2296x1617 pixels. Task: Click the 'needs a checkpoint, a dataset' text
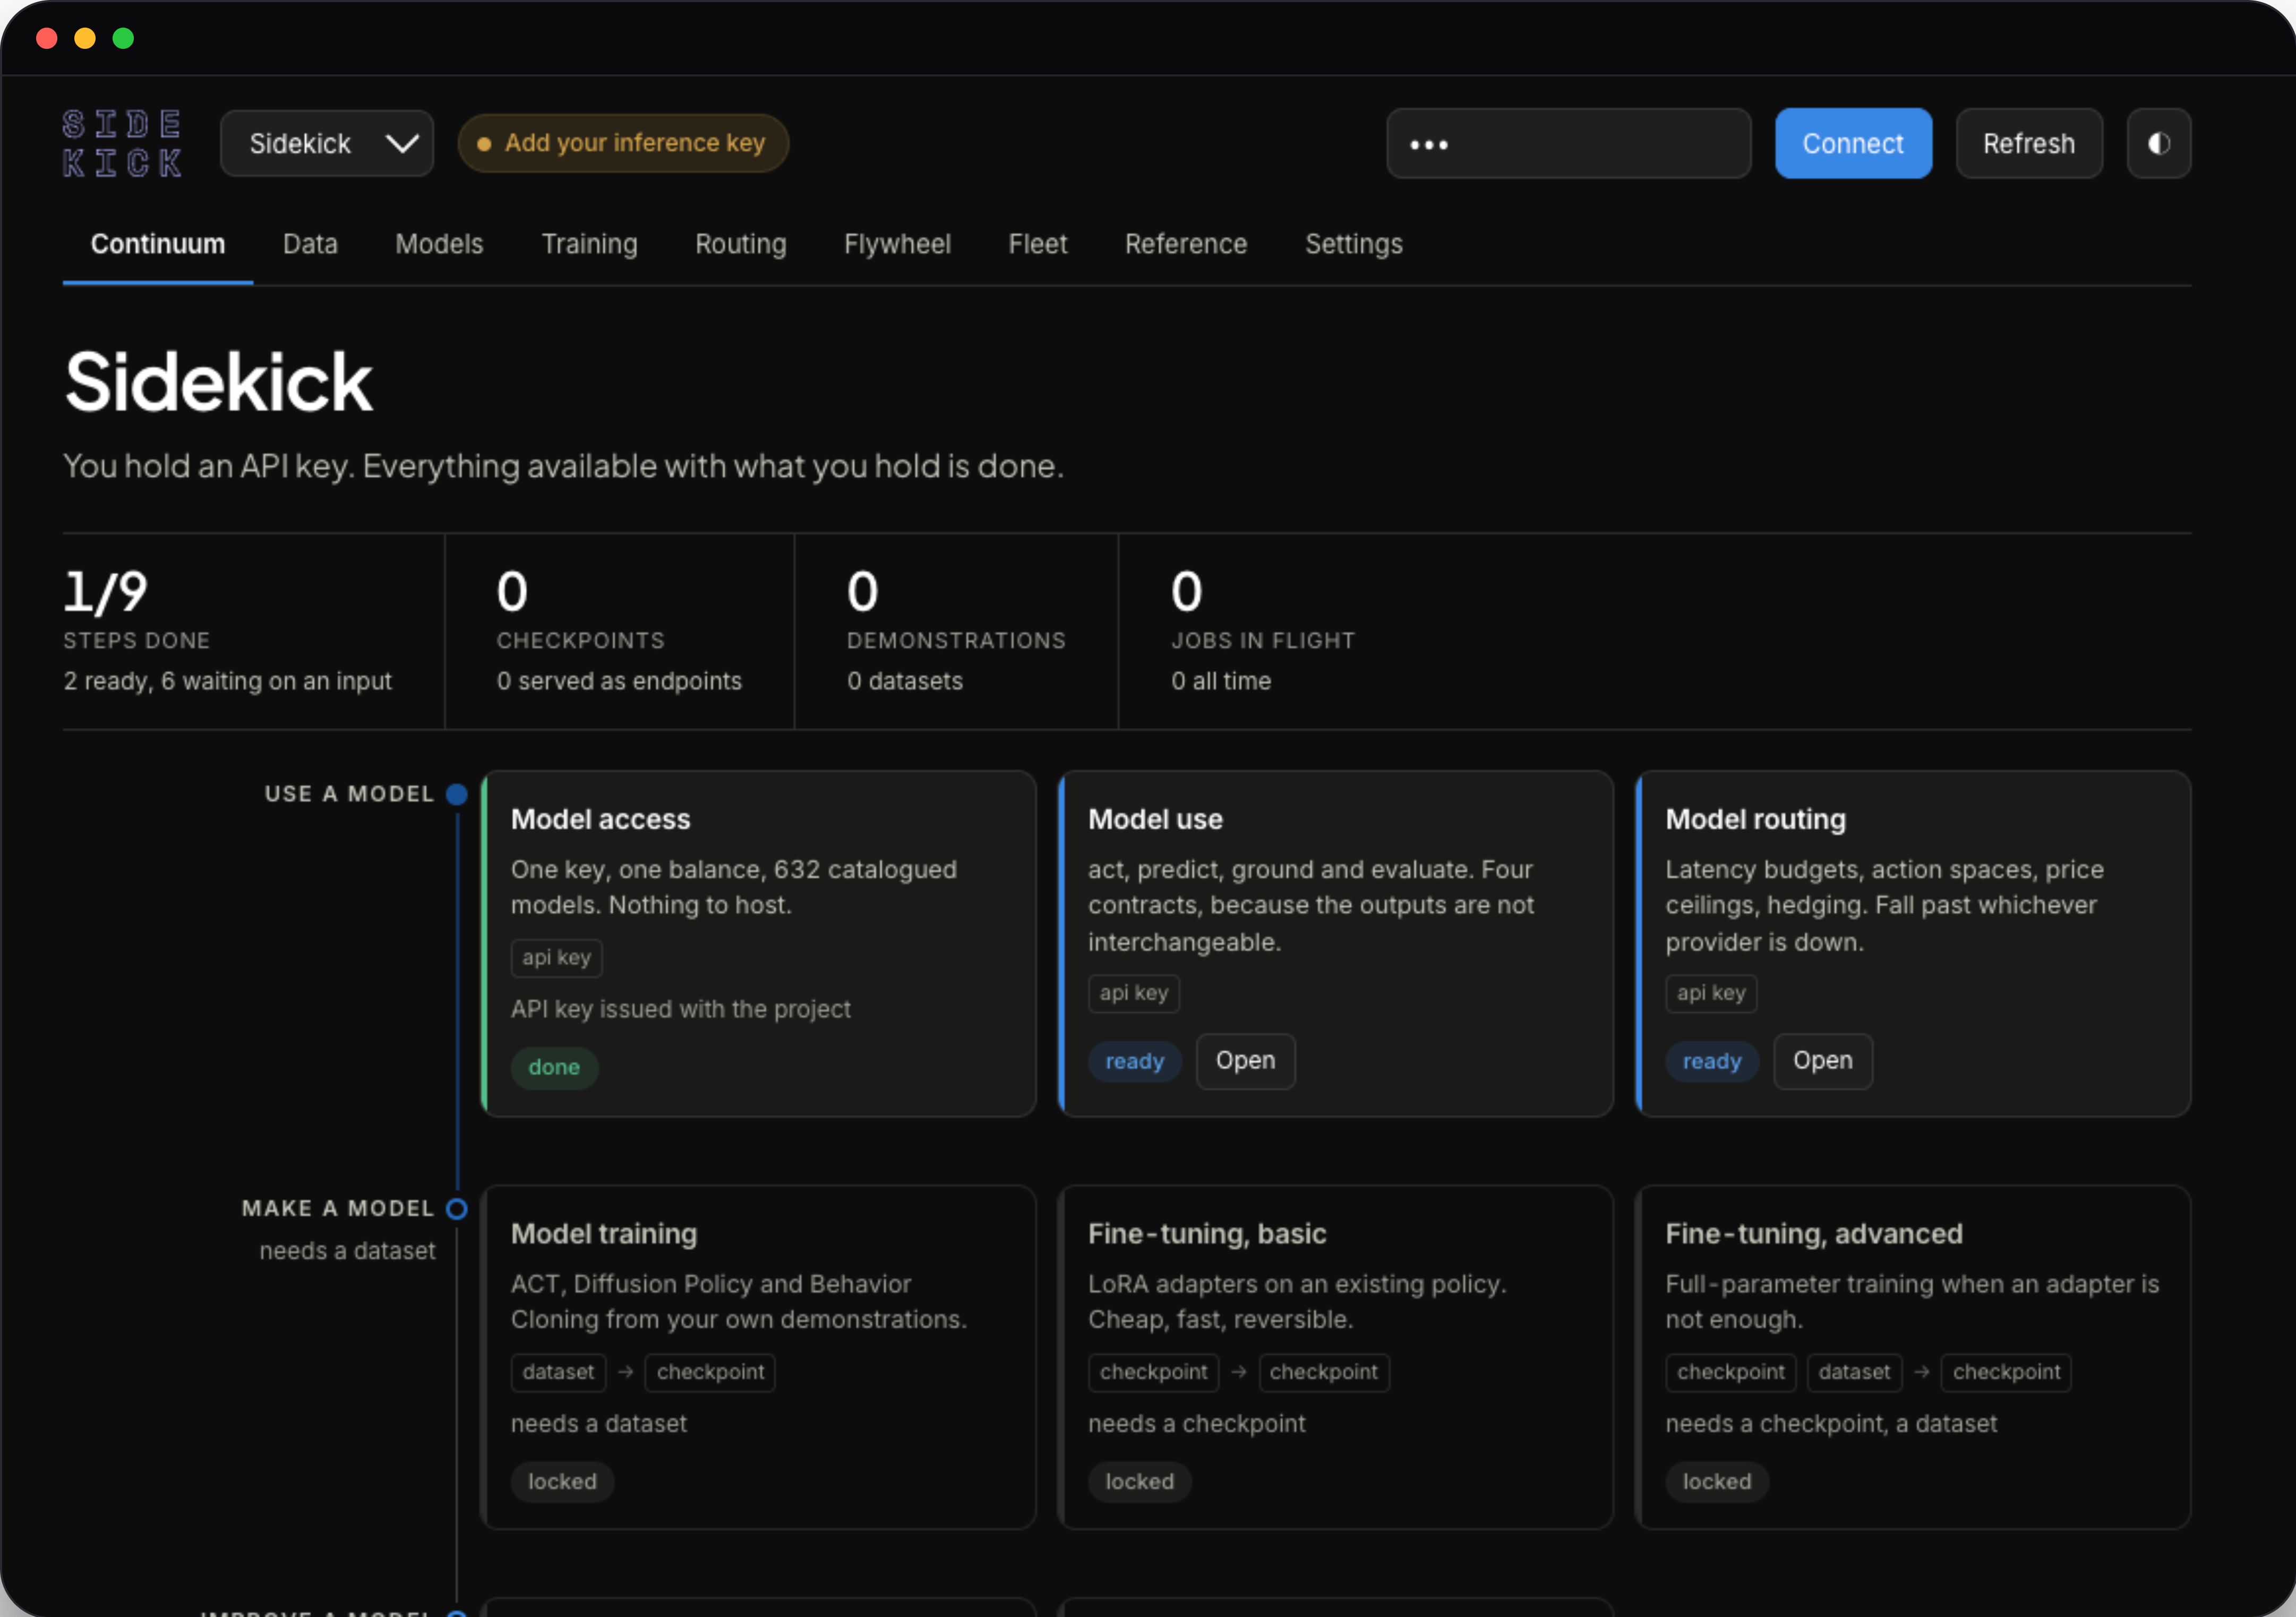(1831, 1424)
